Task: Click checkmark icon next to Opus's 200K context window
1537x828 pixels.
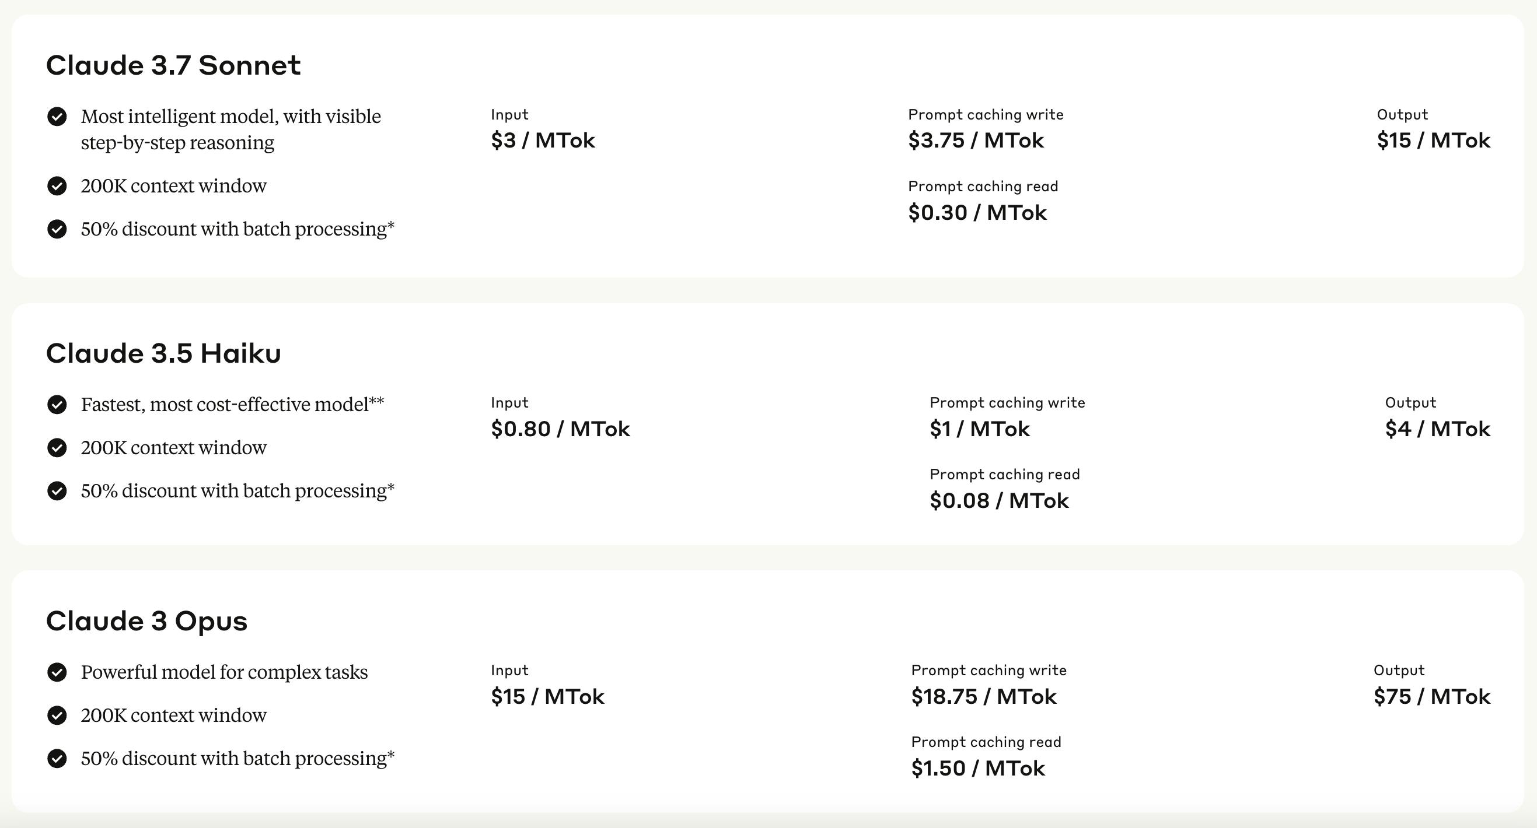Action: pos(57,715)
